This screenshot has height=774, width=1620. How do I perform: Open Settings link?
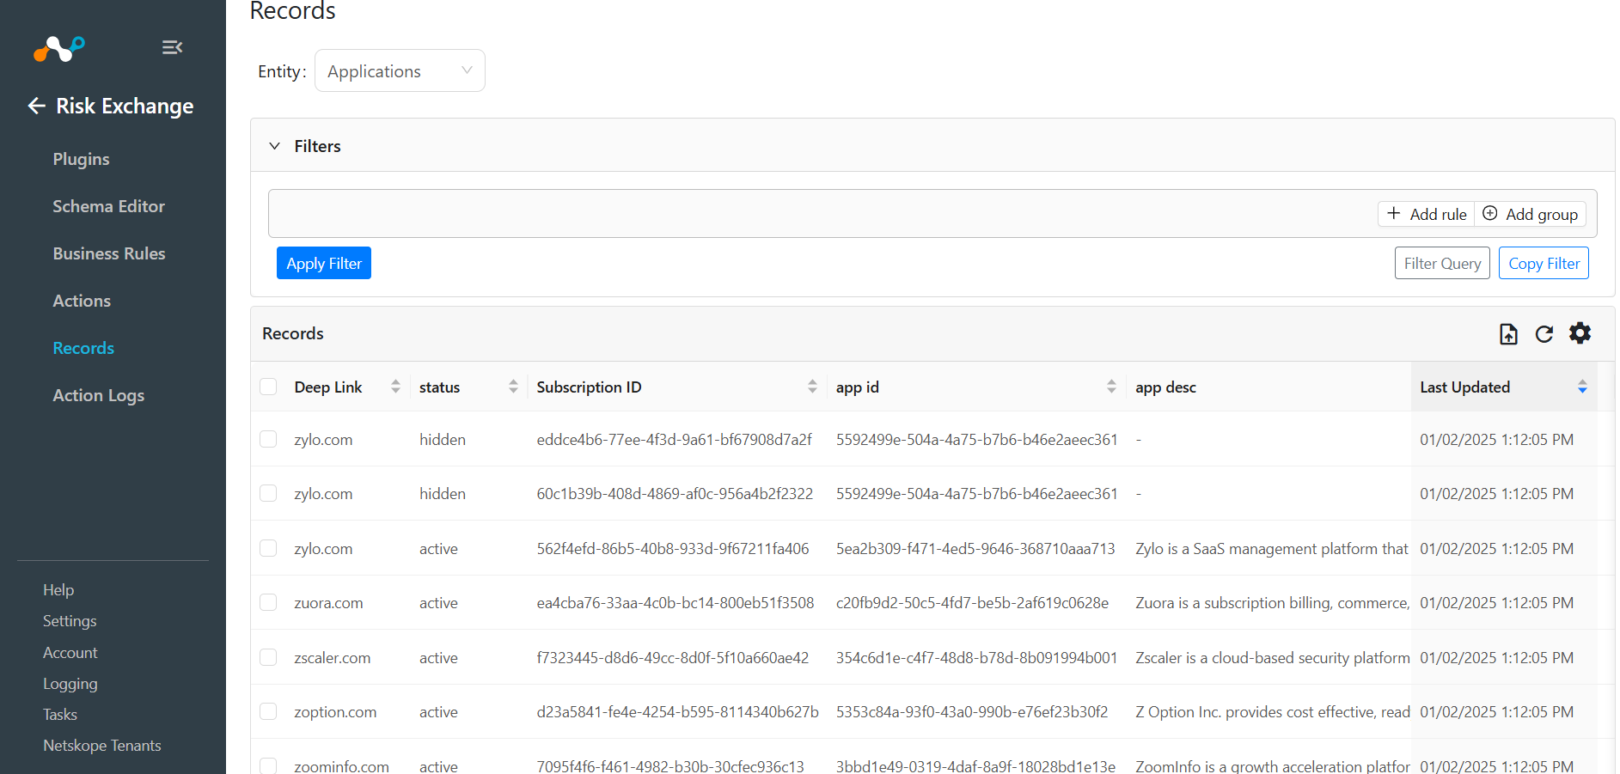70,621
